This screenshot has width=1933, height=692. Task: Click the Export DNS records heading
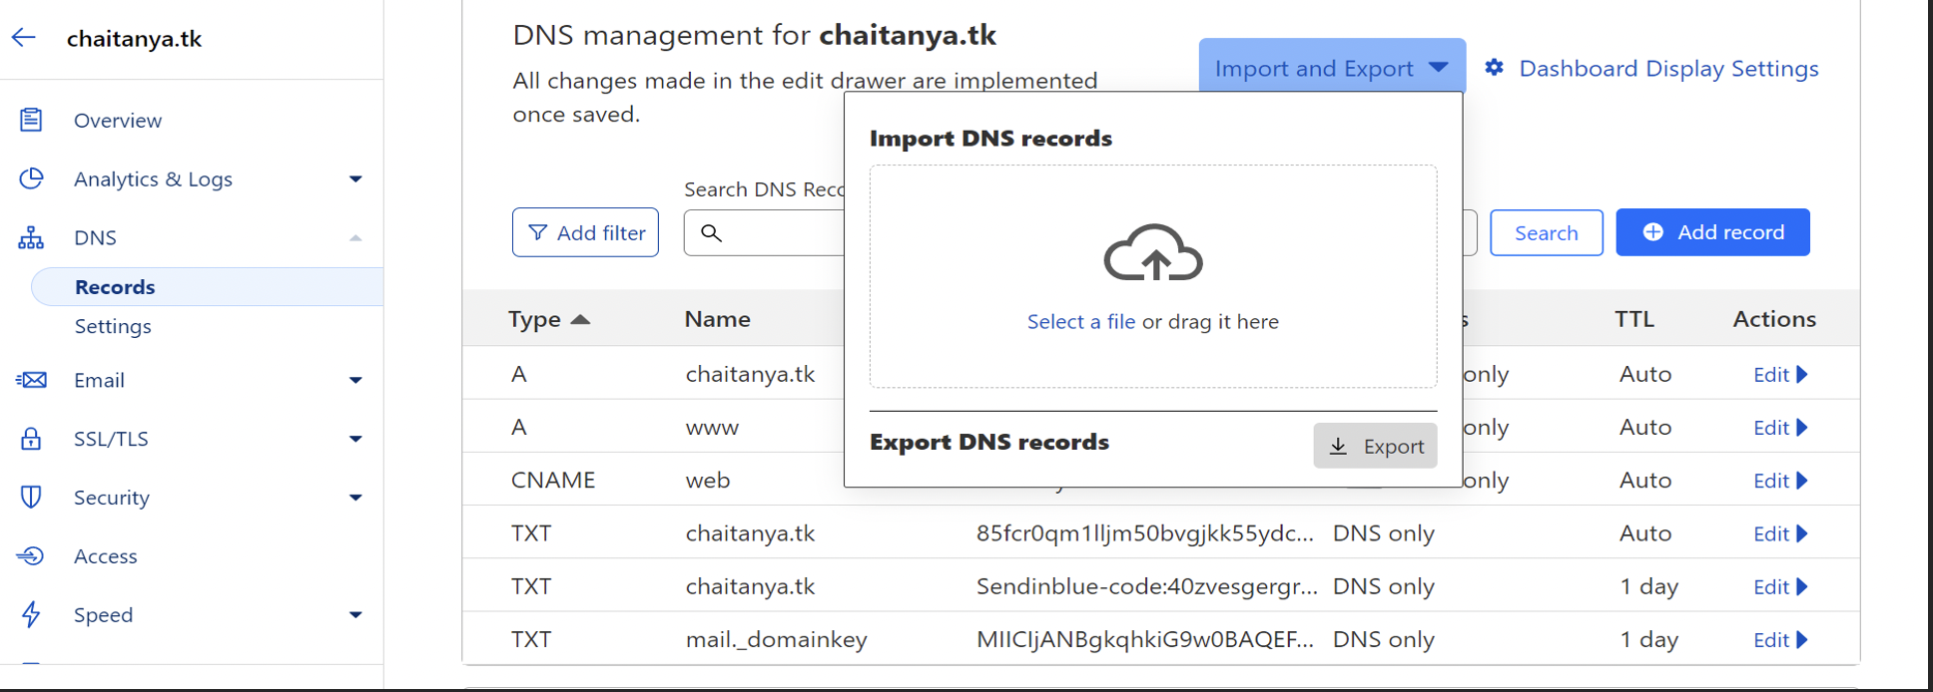pos(988,442)
